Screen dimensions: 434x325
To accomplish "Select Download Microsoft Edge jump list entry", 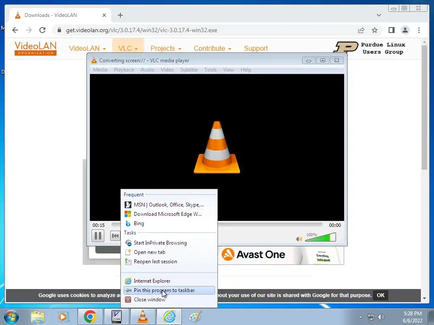I will pyautogui.click(x=169, y=214).
